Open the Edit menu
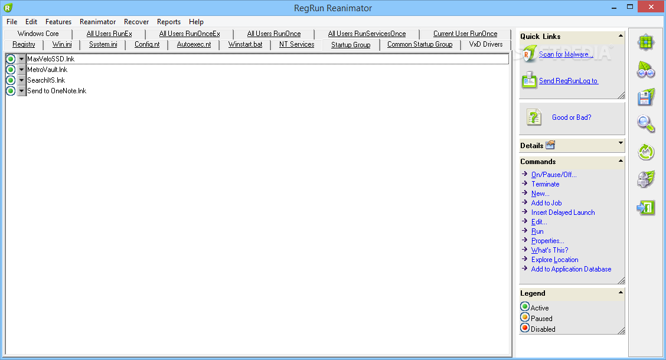This screenshot has width=666, height=360. coord(31,22)
